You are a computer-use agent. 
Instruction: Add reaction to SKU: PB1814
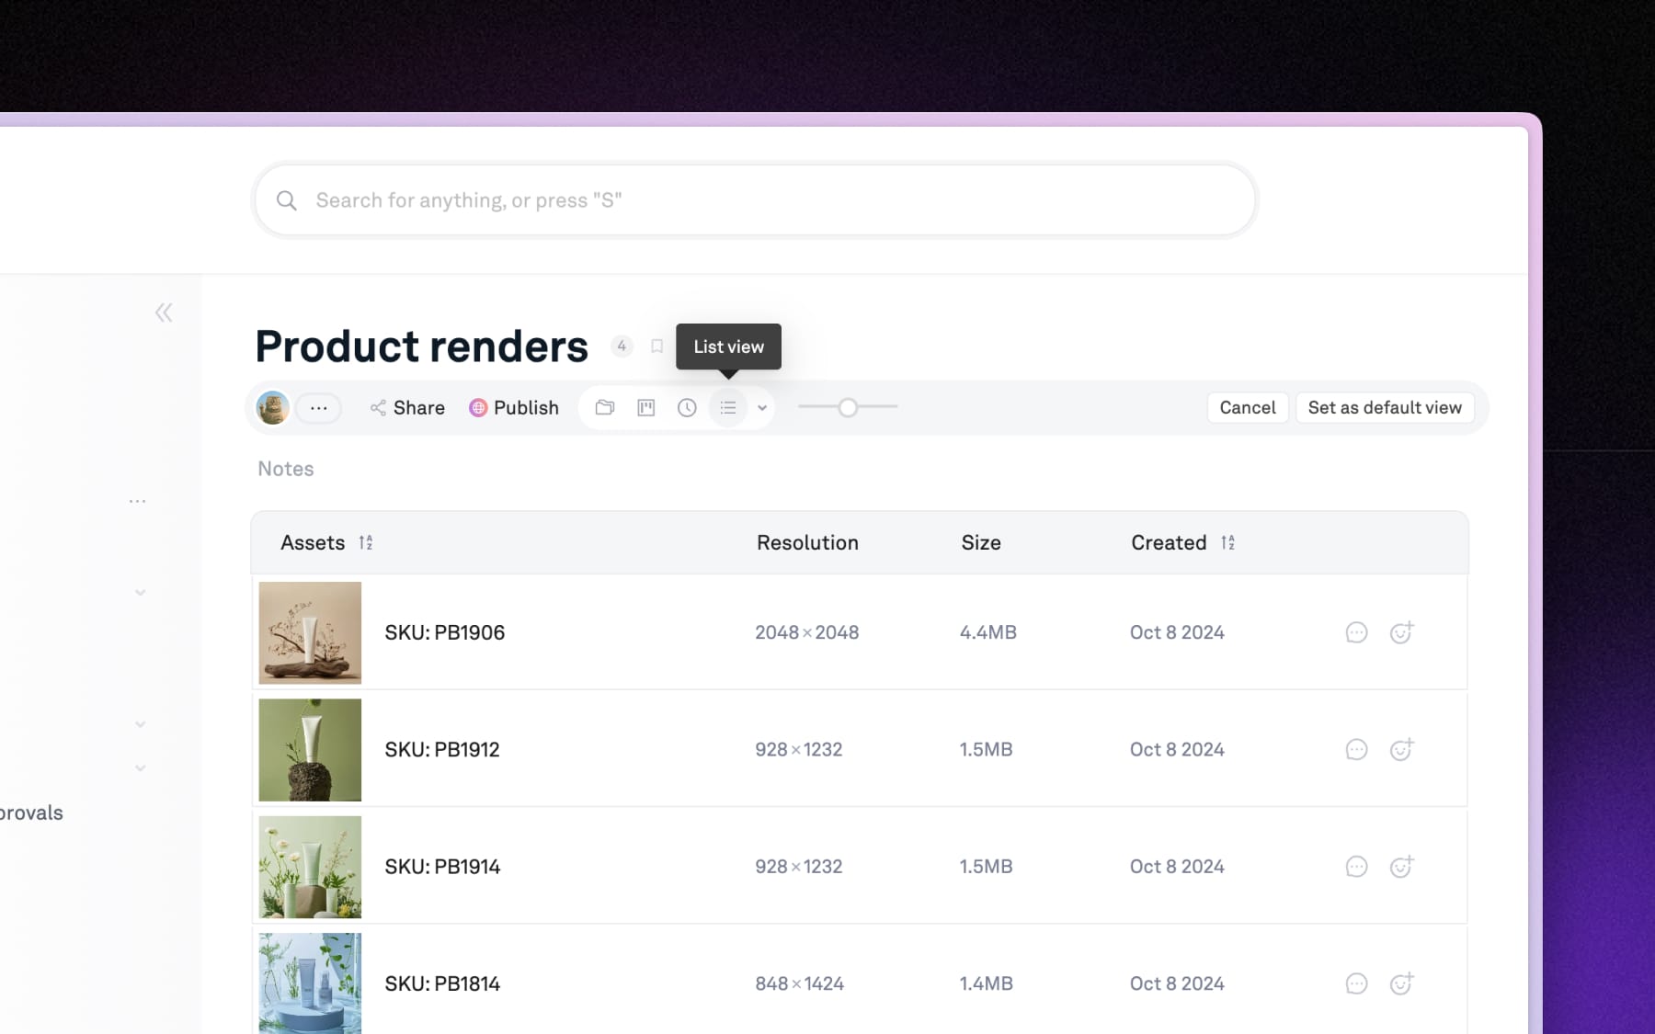(x=1401, y=983)
